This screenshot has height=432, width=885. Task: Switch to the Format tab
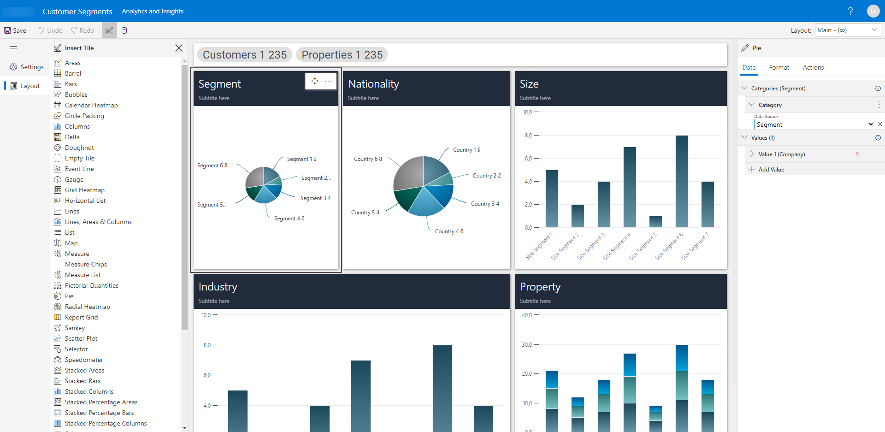pyautogui.click(x=779, y=67)
